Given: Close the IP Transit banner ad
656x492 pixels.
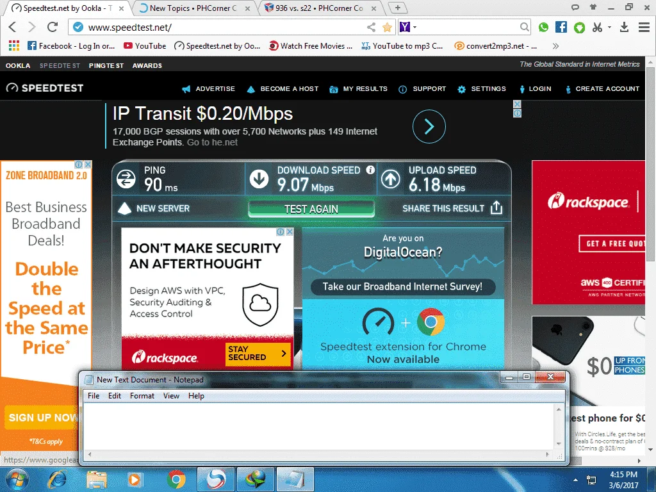Looking at the screenshot, I should tap(517, 104).
